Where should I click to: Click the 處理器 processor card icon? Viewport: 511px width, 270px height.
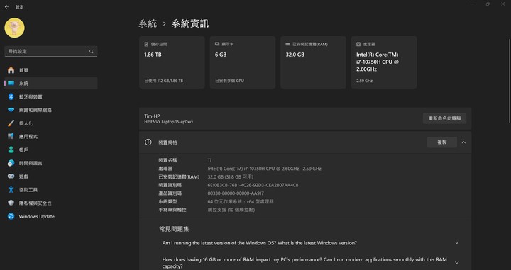(x=358, y=44)
